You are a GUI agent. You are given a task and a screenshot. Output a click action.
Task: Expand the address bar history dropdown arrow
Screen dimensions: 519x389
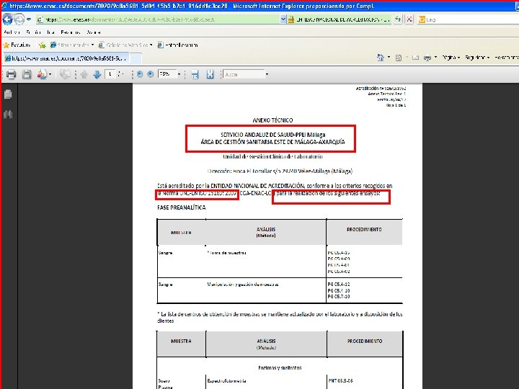(283, 19)
